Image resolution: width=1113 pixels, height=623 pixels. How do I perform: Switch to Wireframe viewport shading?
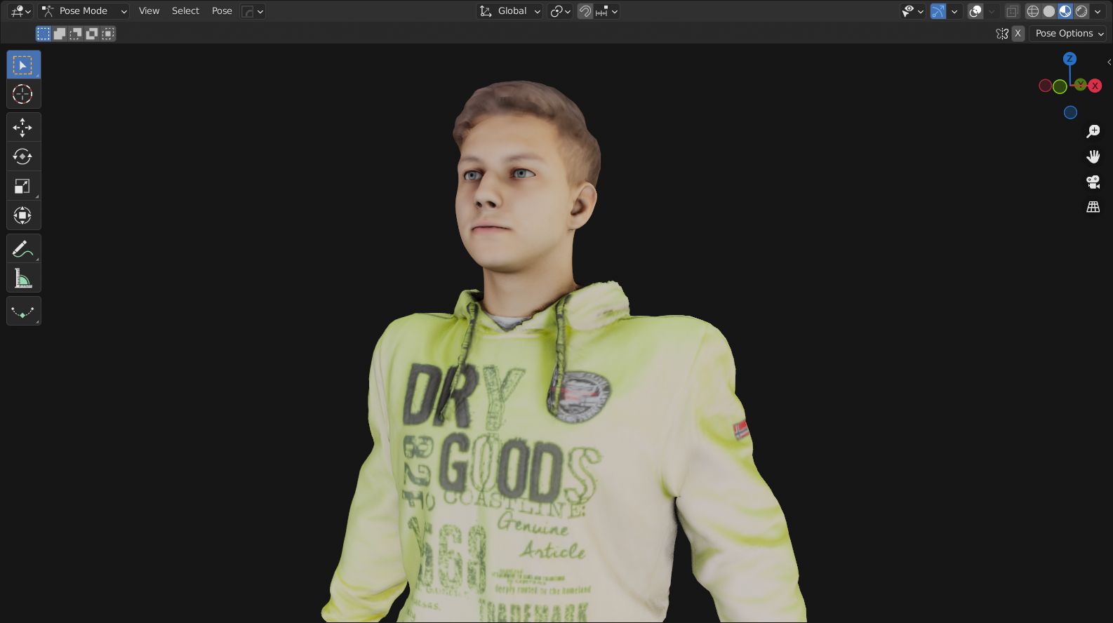click(1033, 11)
